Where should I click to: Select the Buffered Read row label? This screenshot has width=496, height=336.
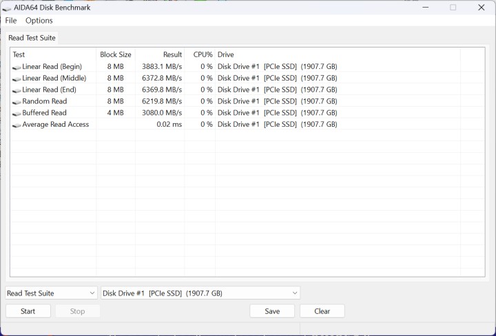(44, 113)
